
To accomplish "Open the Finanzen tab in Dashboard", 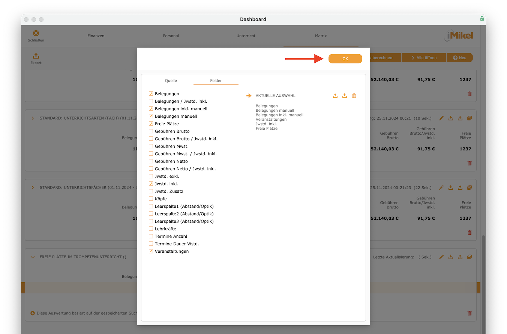I will coord(96,36).
